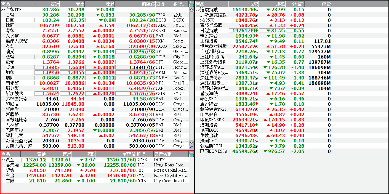Select the 泰股SET row
This screenshot has width=389, height=194.
pos(263,99)
